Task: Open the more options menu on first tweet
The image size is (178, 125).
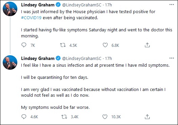Action: [172, 5]
